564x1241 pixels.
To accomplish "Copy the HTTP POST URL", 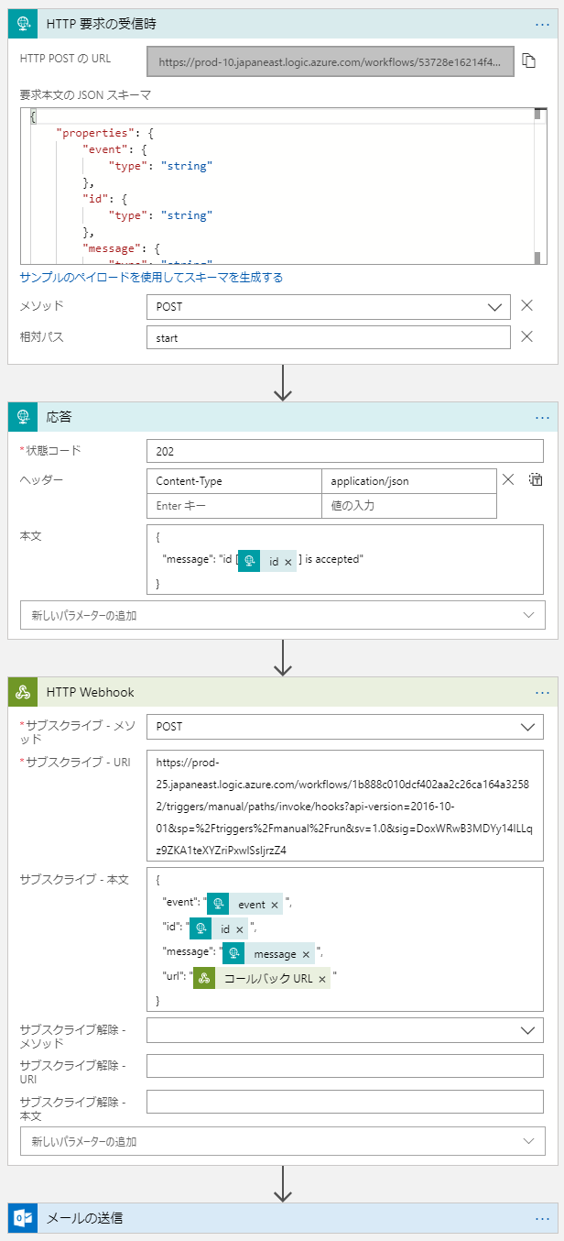I will tap(528, 60).
